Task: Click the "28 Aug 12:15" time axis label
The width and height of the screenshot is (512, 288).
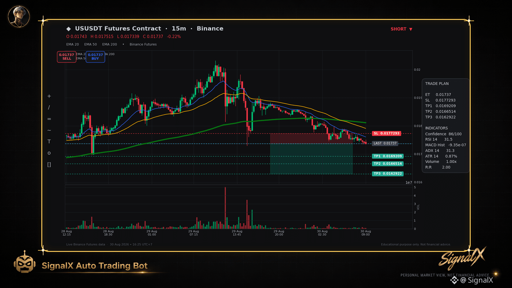Action: point(66,233)
